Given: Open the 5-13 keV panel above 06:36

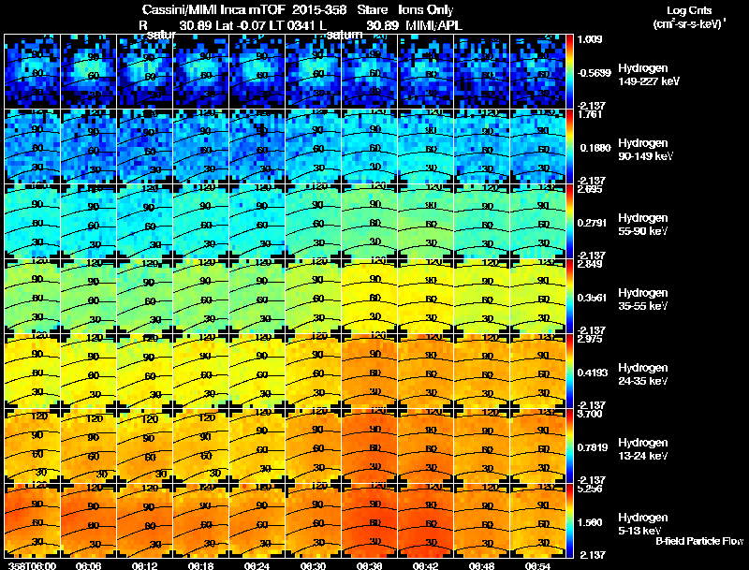Looking at the screenshot, I should tap(369, 520).
